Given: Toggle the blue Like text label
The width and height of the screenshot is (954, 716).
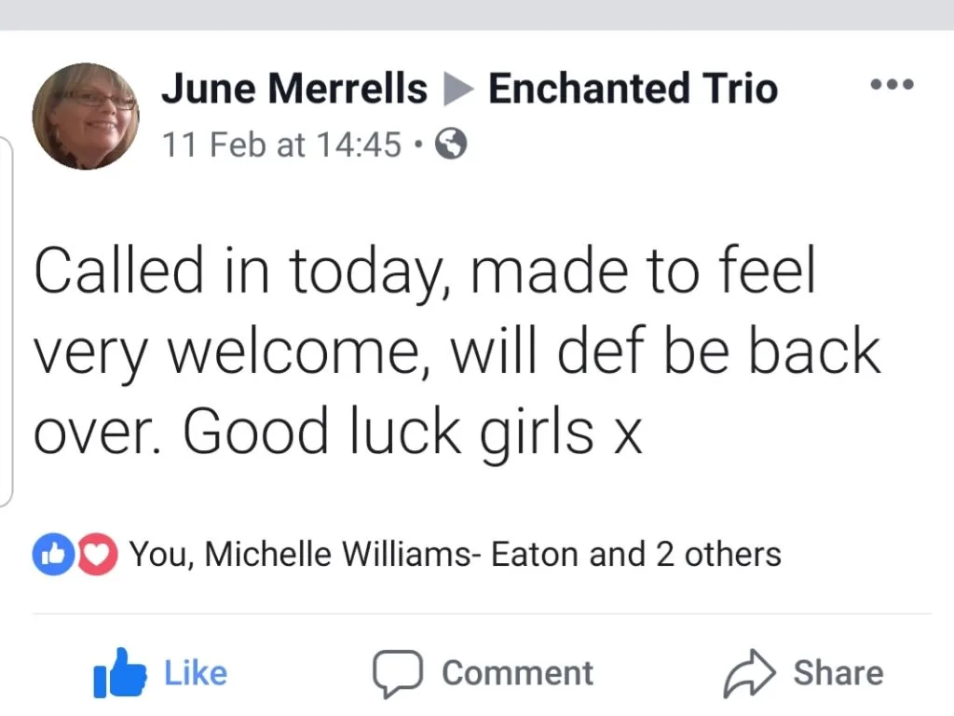Looking at the screenshot, I should pos(196,673).
